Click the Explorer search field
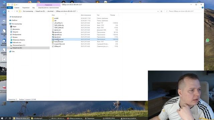The image size is (214, 120). 183,11
